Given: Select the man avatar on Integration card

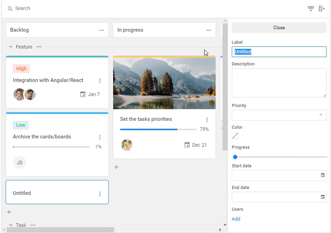Looking at the screenshot, I should pyautogui.click(x=30, y=94).
